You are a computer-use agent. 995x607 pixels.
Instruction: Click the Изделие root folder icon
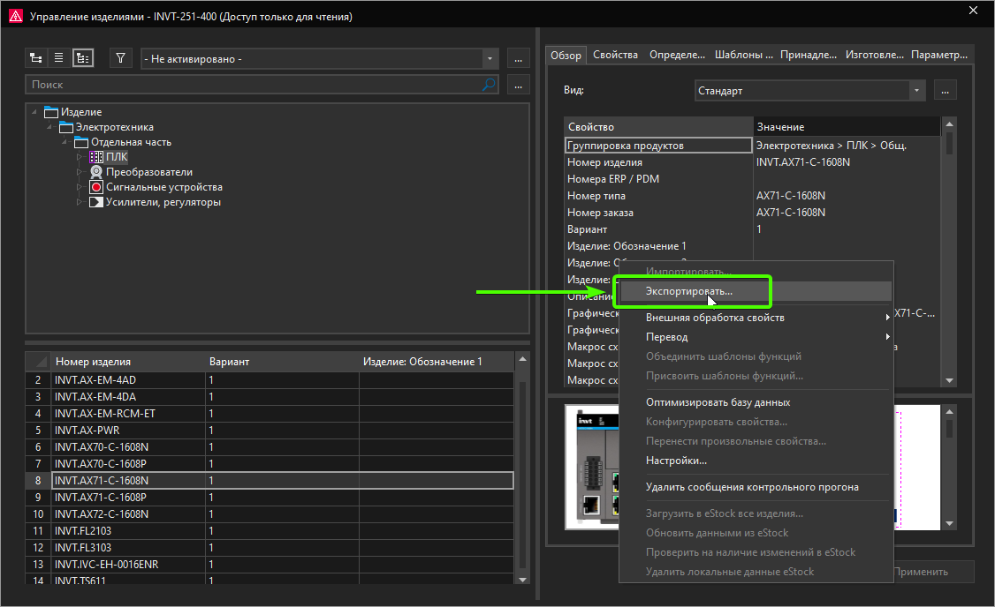click(x=50, y=112)
